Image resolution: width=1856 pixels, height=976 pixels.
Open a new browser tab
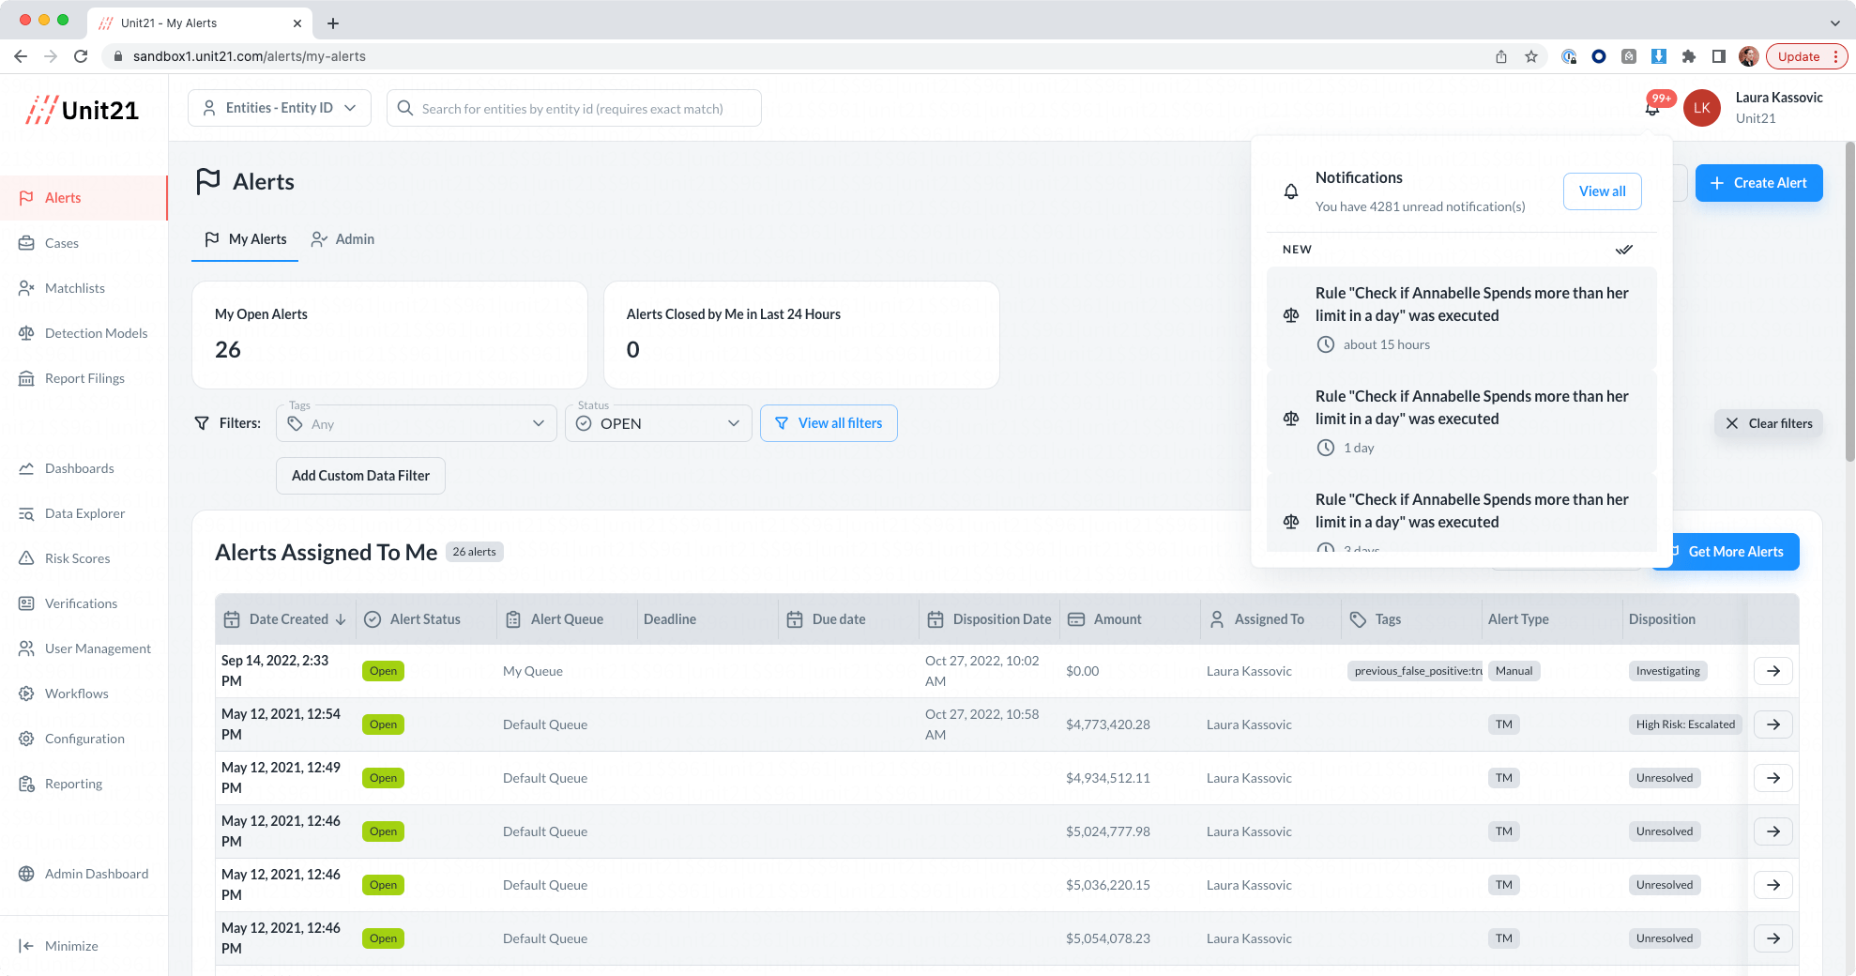tap(333, 23)
